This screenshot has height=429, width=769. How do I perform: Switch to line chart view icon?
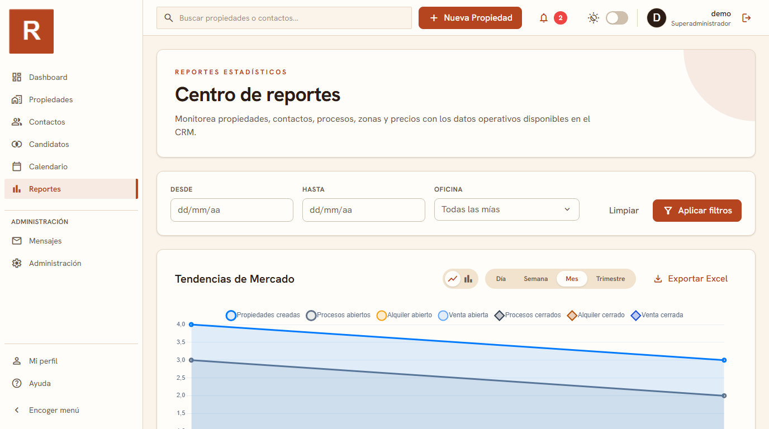point(453,279)
